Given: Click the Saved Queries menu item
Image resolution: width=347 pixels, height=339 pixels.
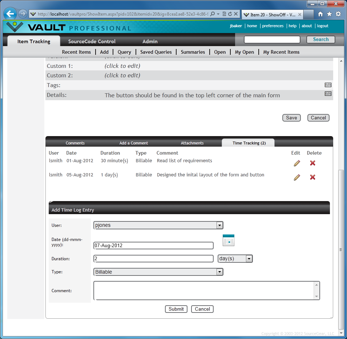Looking at the screenshot, I should (x=156, y=52).
